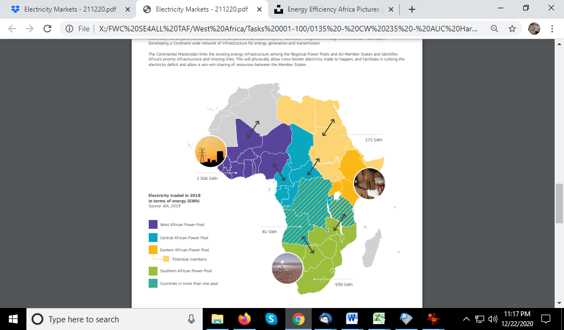This screenshot has height=330, width=564.
Task: Click the '275 GWh' label
Action: (x=374, y=140)
